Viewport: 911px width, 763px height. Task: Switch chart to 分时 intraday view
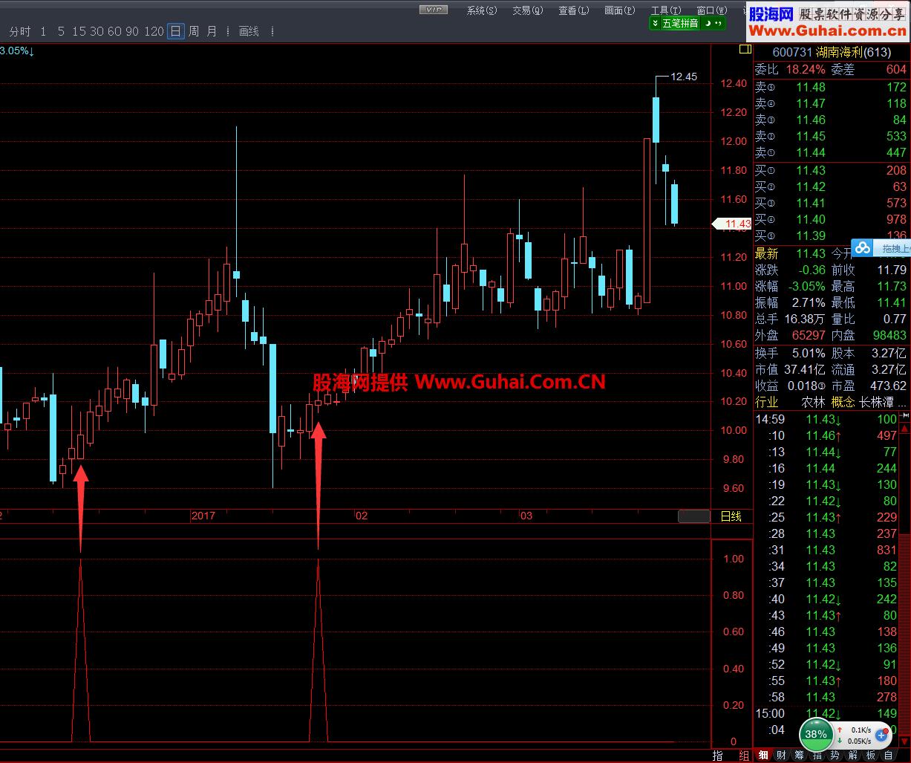click(x=20, y=31)
